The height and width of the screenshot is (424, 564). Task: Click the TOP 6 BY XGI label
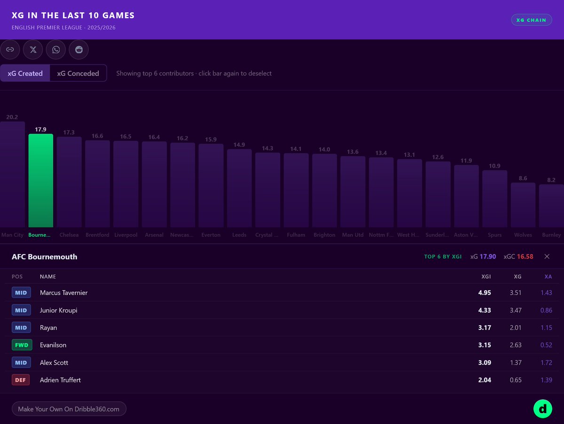443,256
